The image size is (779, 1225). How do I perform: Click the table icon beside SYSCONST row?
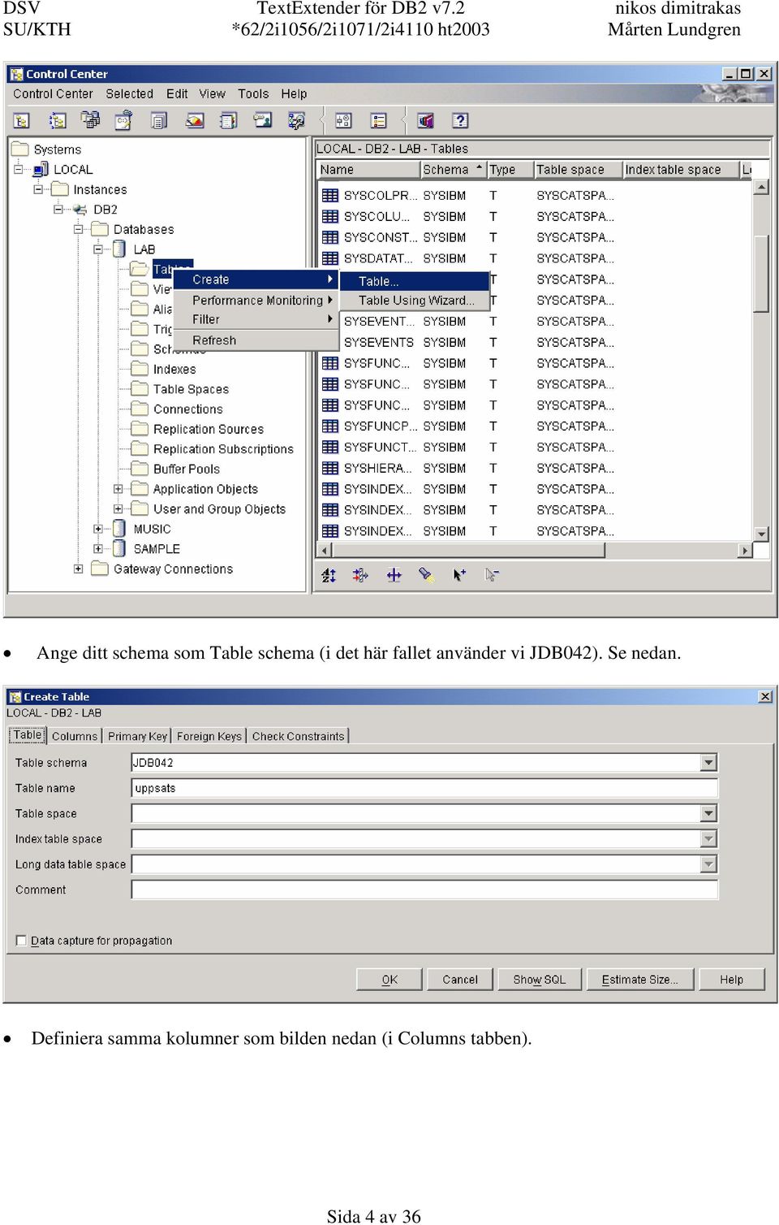pos(330,237)
